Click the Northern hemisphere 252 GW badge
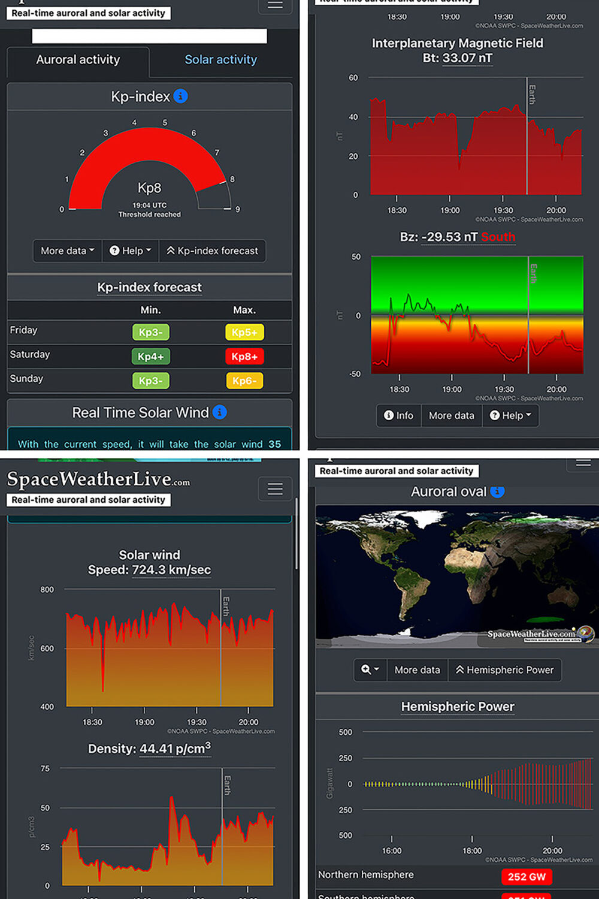Screen dimensions: 599x899 coord(527,877)
